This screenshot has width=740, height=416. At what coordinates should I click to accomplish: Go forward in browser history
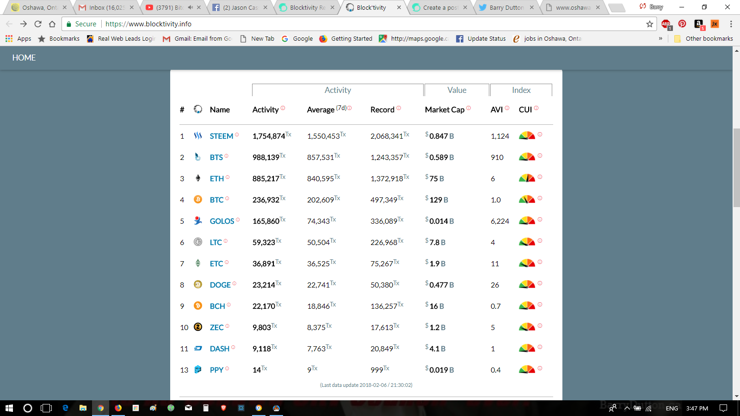click(x=24, y=24)
